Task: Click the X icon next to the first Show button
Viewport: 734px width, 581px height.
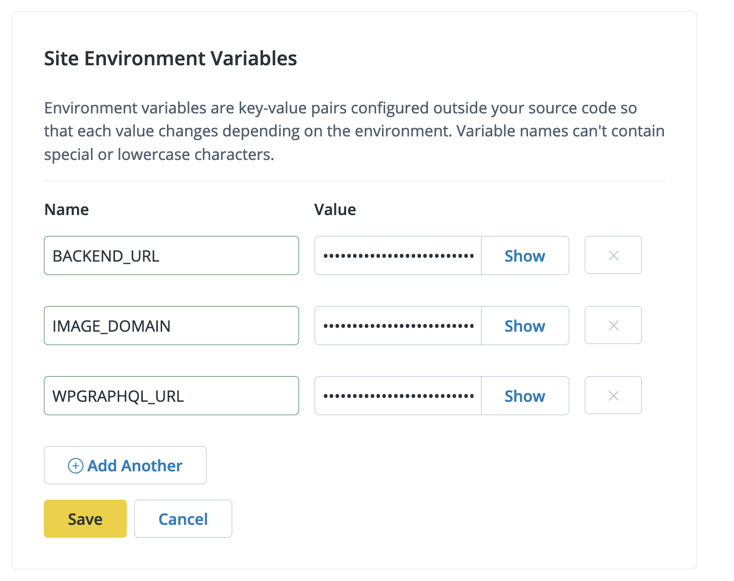Action: point(613,255)
